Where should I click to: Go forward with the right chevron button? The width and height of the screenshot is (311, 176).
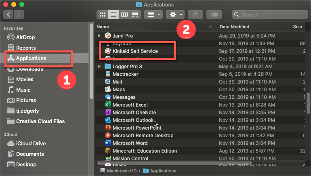[19, 15]
